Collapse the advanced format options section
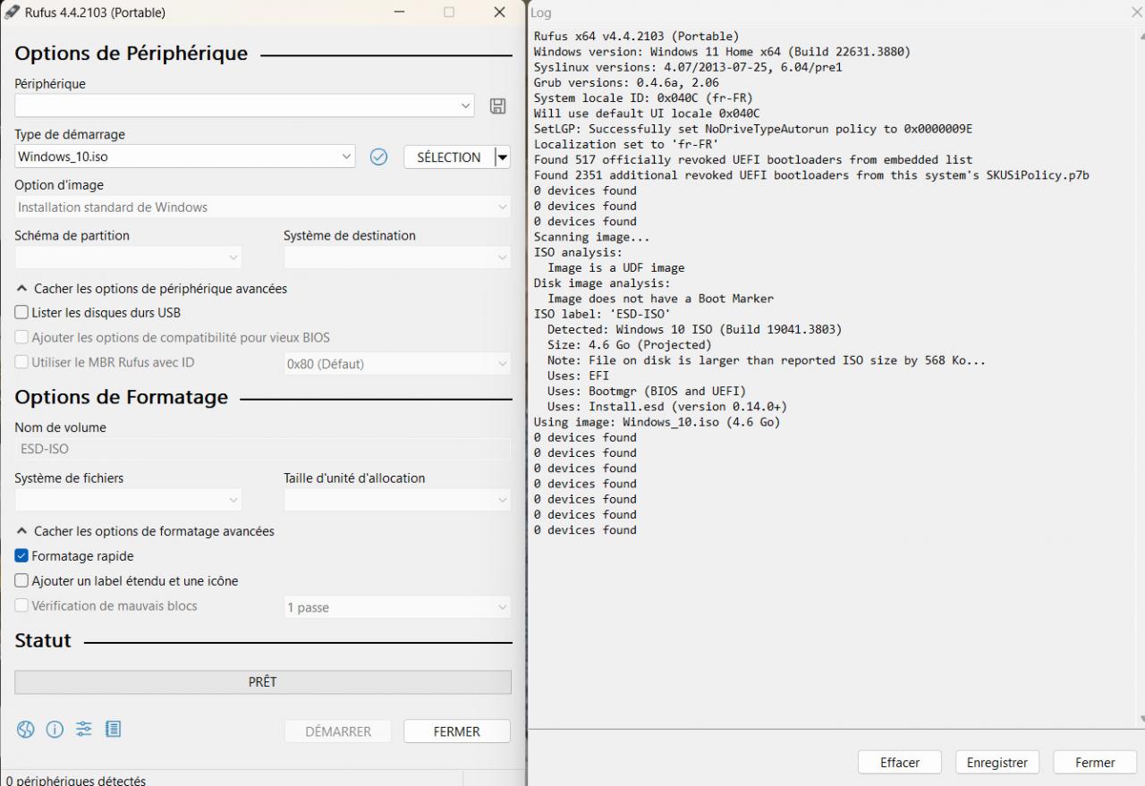 [146, 531]
